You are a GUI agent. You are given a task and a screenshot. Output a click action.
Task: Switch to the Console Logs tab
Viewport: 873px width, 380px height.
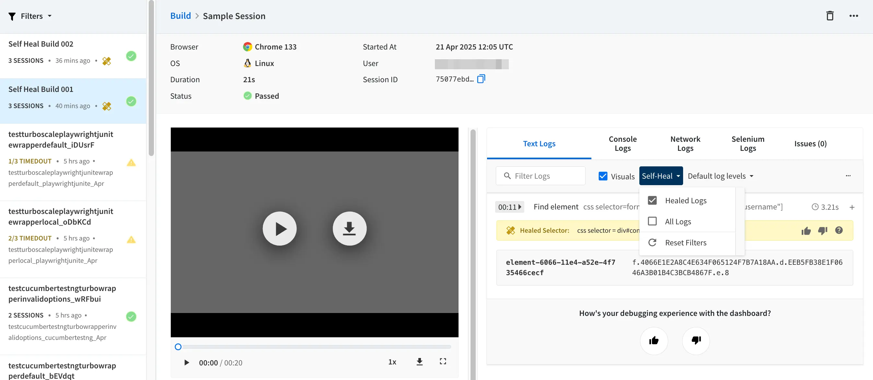tap(623, 143)
